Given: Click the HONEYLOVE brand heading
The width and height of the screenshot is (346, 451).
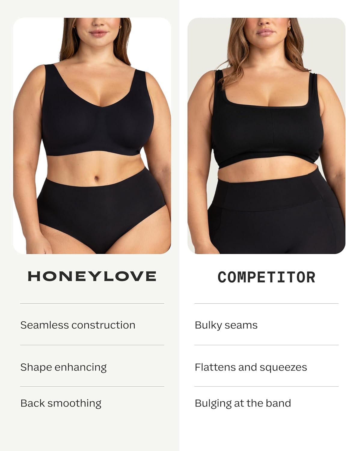Looking at the screenshot, I should pos(92,276).
